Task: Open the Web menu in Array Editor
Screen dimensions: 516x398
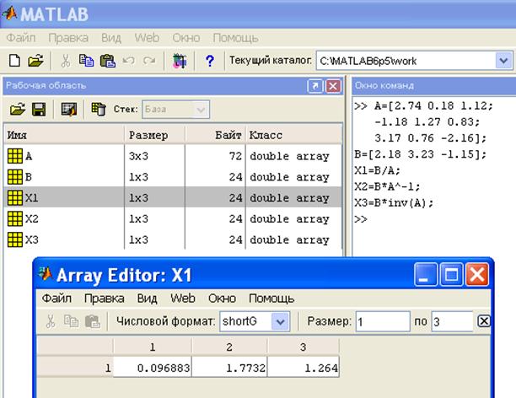Action: (183, 298)
